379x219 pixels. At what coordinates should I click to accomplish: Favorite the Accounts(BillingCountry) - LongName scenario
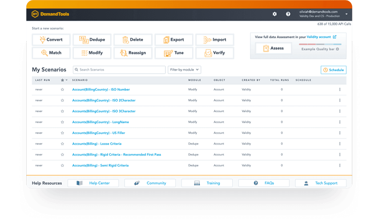62,122
